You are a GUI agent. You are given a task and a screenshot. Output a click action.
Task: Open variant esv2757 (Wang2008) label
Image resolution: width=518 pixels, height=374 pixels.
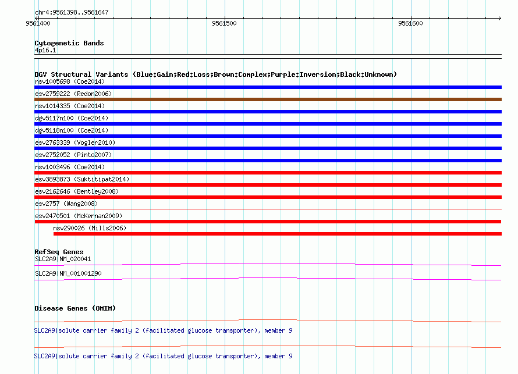66,204
